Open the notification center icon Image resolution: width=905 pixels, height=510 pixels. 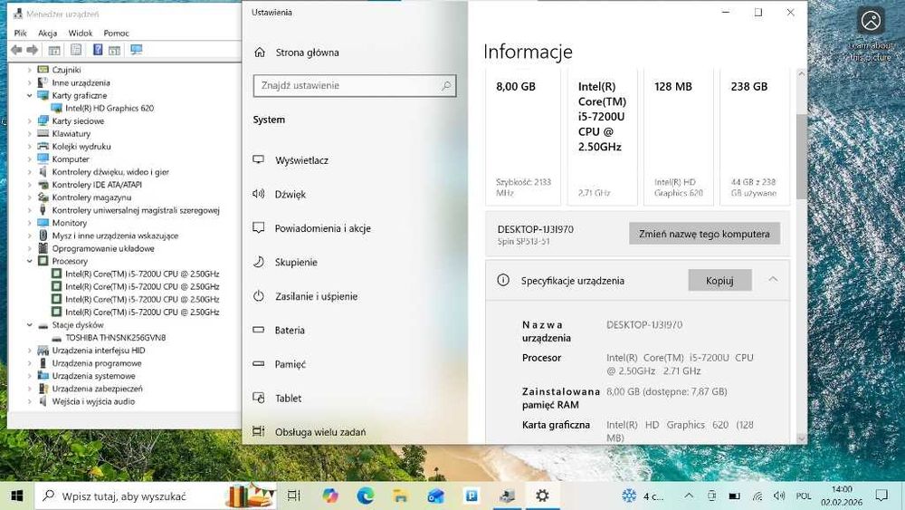click(x=881, y=496)
